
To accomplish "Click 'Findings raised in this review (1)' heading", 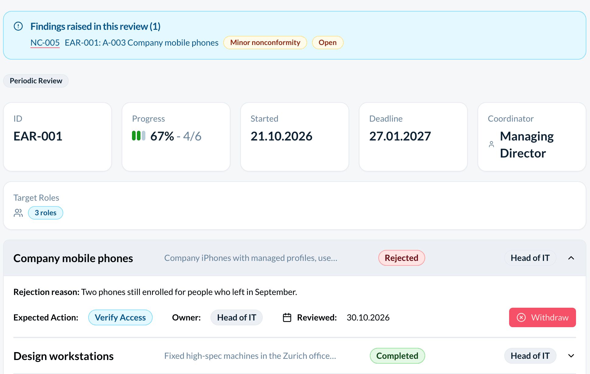I will (95, 26).
